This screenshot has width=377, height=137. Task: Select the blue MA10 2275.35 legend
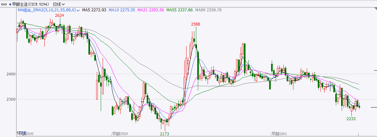pyautogui.click(x=122, y=10)
